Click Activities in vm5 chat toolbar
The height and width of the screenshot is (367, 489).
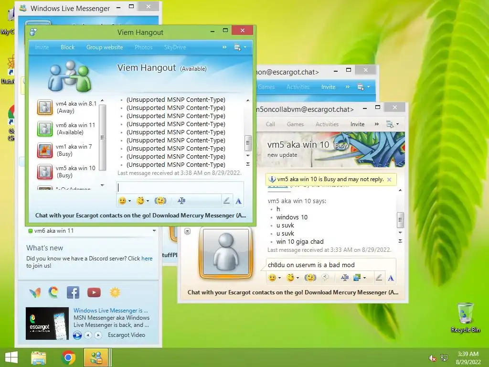click(x=327, y=124)
